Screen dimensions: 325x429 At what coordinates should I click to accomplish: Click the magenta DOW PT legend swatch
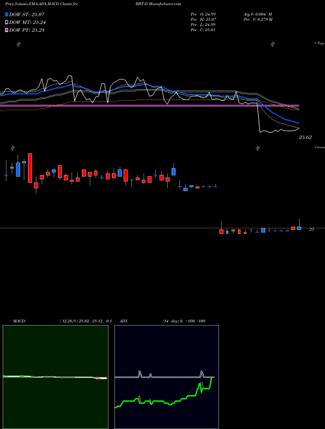click(x=6, y=30)
